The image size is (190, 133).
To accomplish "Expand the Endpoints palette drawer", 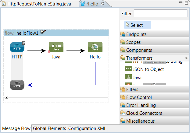I will click(154, 34).
